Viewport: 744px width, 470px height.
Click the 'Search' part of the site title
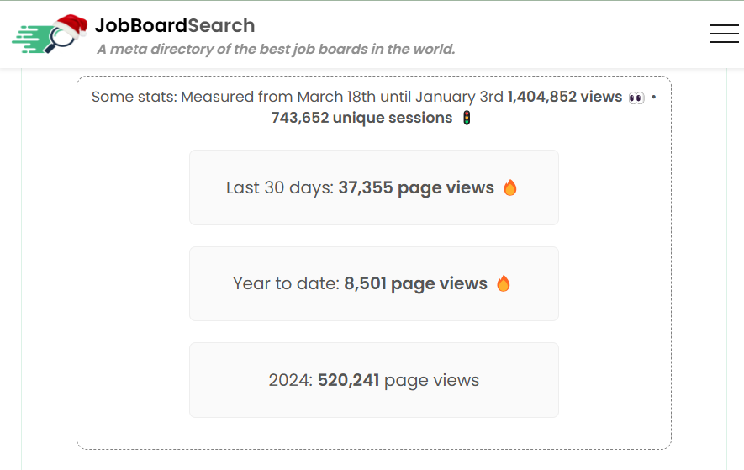click(222, 25)
